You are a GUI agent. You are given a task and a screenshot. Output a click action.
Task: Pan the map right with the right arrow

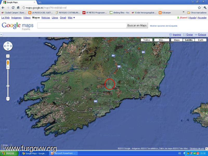11,46
